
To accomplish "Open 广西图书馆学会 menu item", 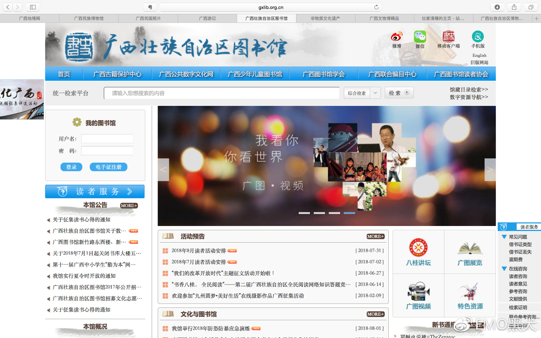I will coord(324,74).
